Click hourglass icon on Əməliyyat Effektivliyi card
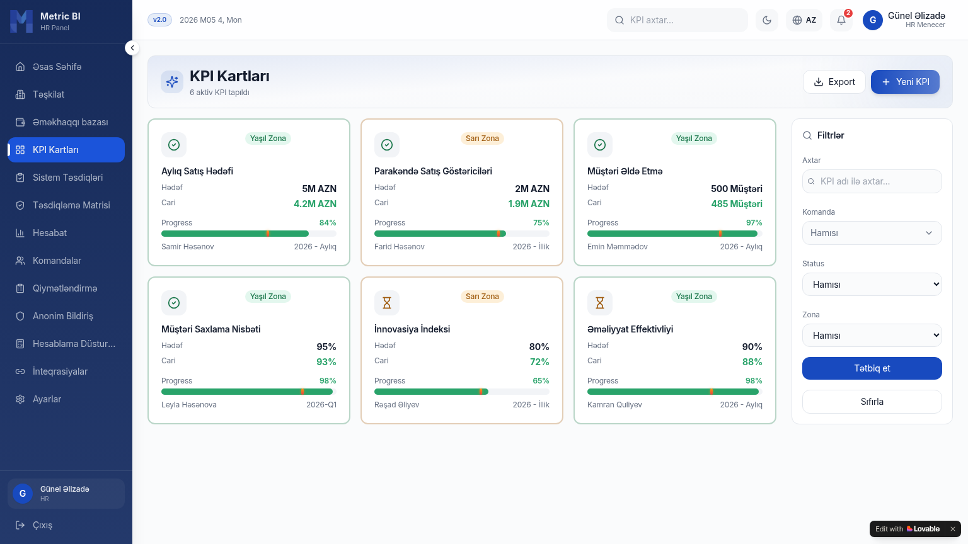Screen dimensions: 968x544 [600, 303]
